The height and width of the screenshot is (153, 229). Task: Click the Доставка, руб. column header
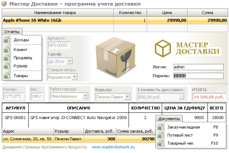(x=100, y=131)
